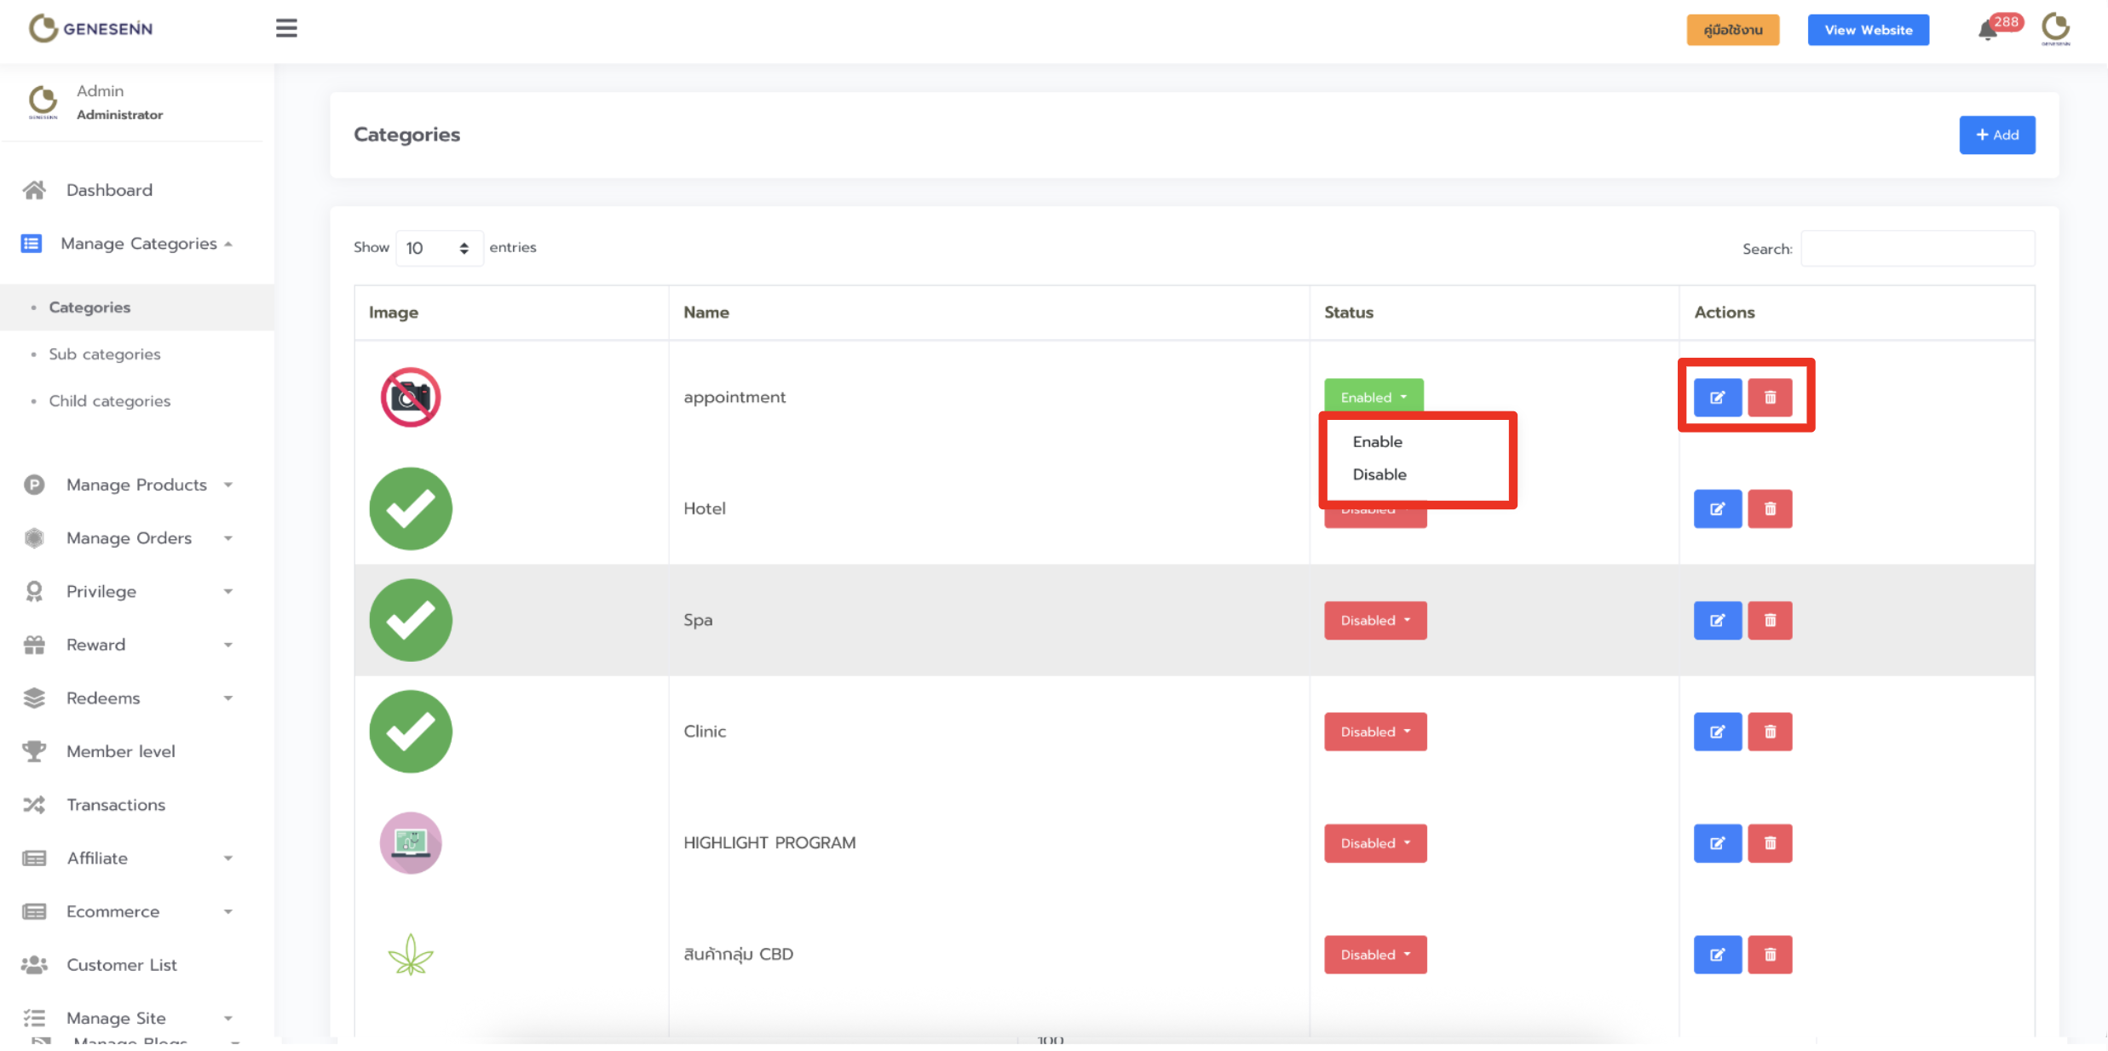Edit the HIGHLIGHT PROGRAM category
Screen dimensions: 2108x1051
click(x=1717, y=844)
